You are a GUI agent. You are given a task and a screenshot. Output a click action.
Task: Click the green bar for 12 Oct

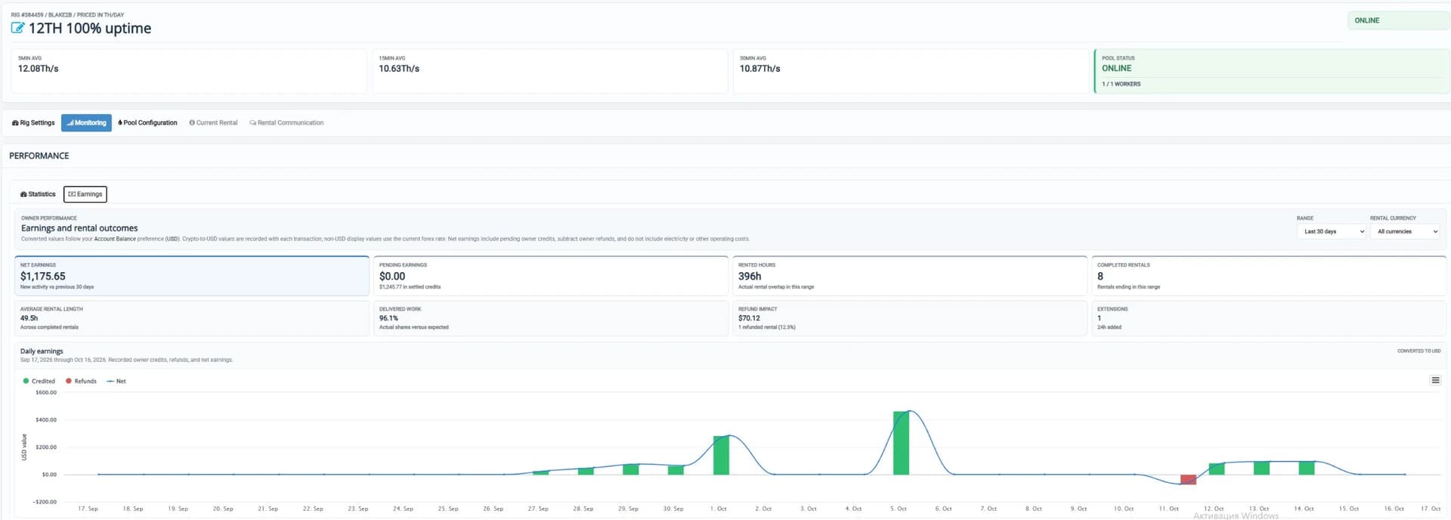(x=1217, y=469)
